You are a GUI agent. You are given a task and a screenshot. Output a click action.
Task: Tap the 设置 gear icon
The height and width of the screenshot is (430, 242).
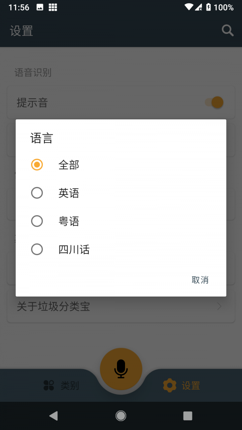click(x=170, y=386)
